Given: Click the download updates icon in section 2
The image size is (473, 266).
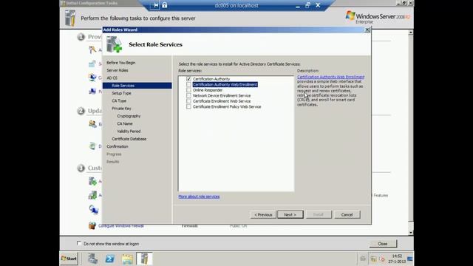Looking at the screenshot, I should tap(92, 146).
